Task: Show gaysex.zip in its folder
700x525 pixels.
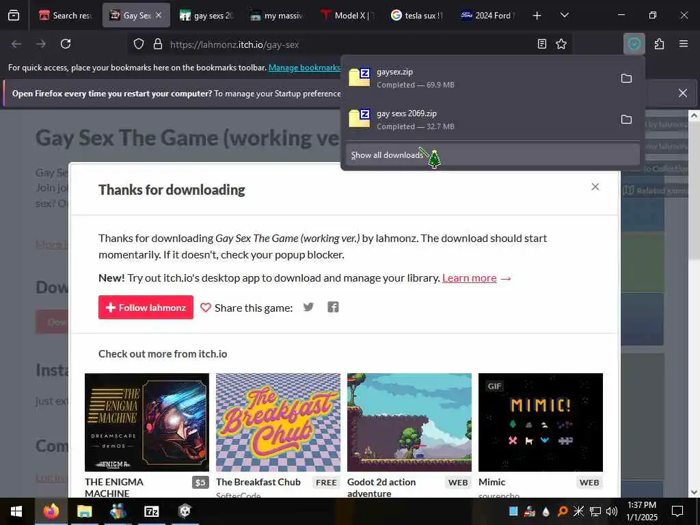Action: [x=626, y=79]
